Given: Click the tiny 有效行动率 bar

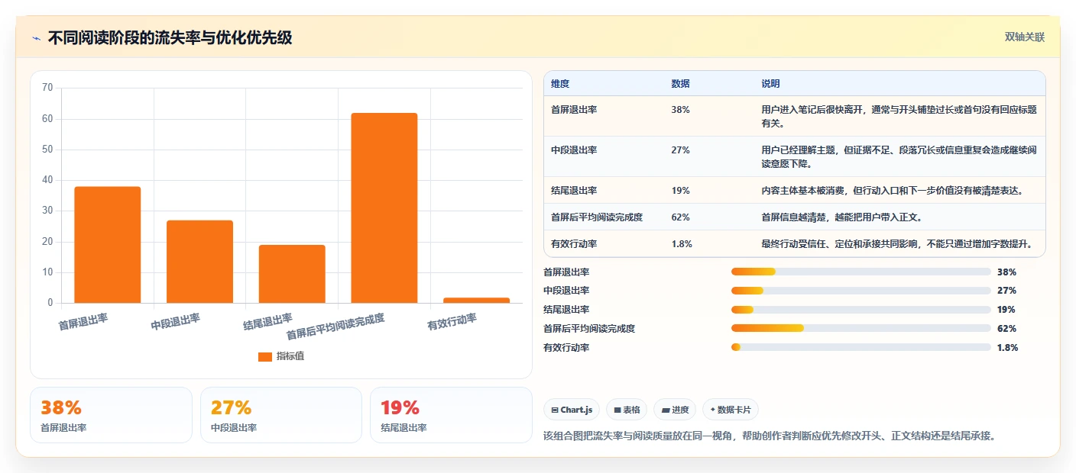Looking at the screenshot, I should click(x=476, y=301).
